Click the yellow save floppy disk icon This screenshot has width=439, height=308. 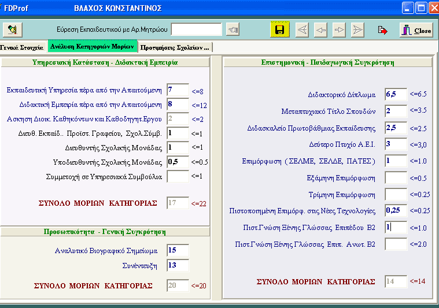pos(280,30)
